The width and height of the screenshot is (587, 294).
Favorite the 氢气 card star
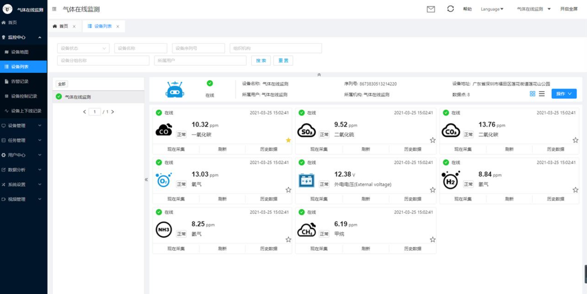point(576,190)
